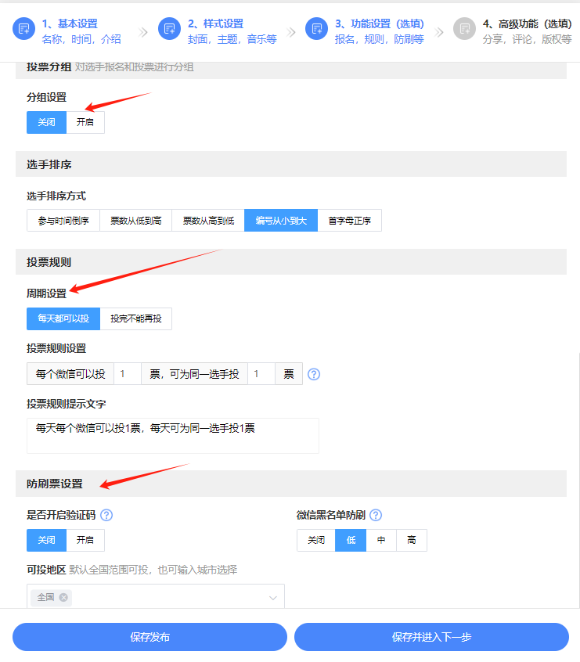Select 投完不能再投 for 周期设置

[x=135, y=318]
